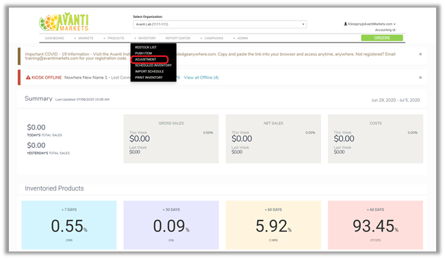
Task: Click the less than 7 days tile
Action: [69, 225]
